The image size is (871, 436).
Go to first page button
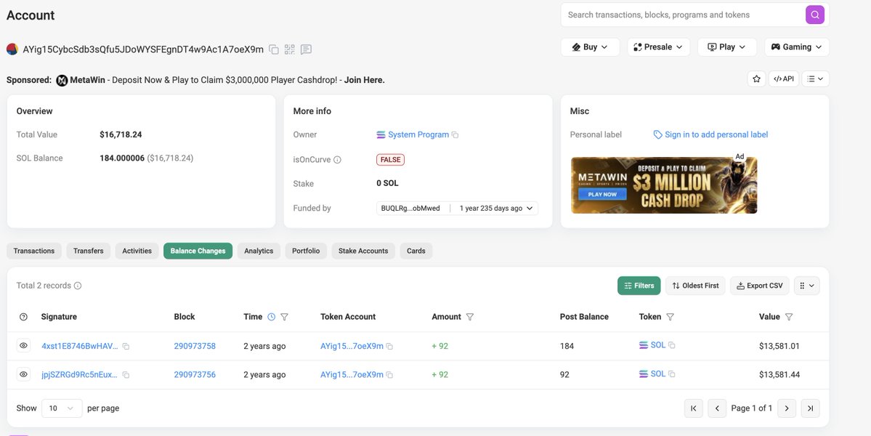(x=694, y=408)
